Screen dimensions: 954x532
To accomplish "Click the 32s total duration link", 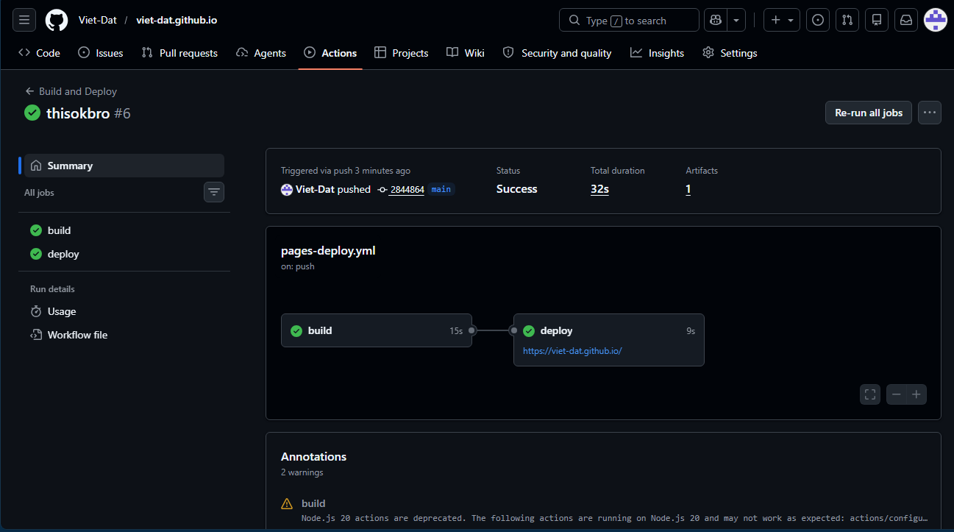I will pos(599,189).
